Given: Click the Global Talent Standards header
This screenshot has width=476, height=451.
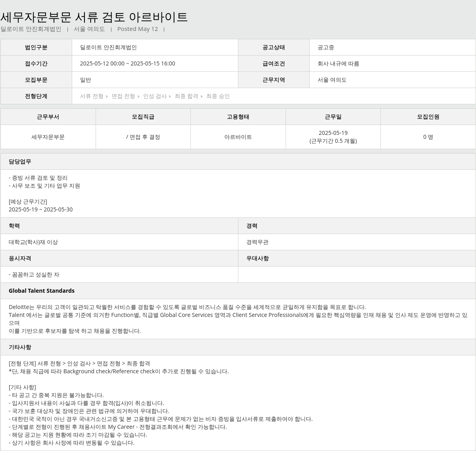Looking at the screenshot, I should (x=238, y=291).
